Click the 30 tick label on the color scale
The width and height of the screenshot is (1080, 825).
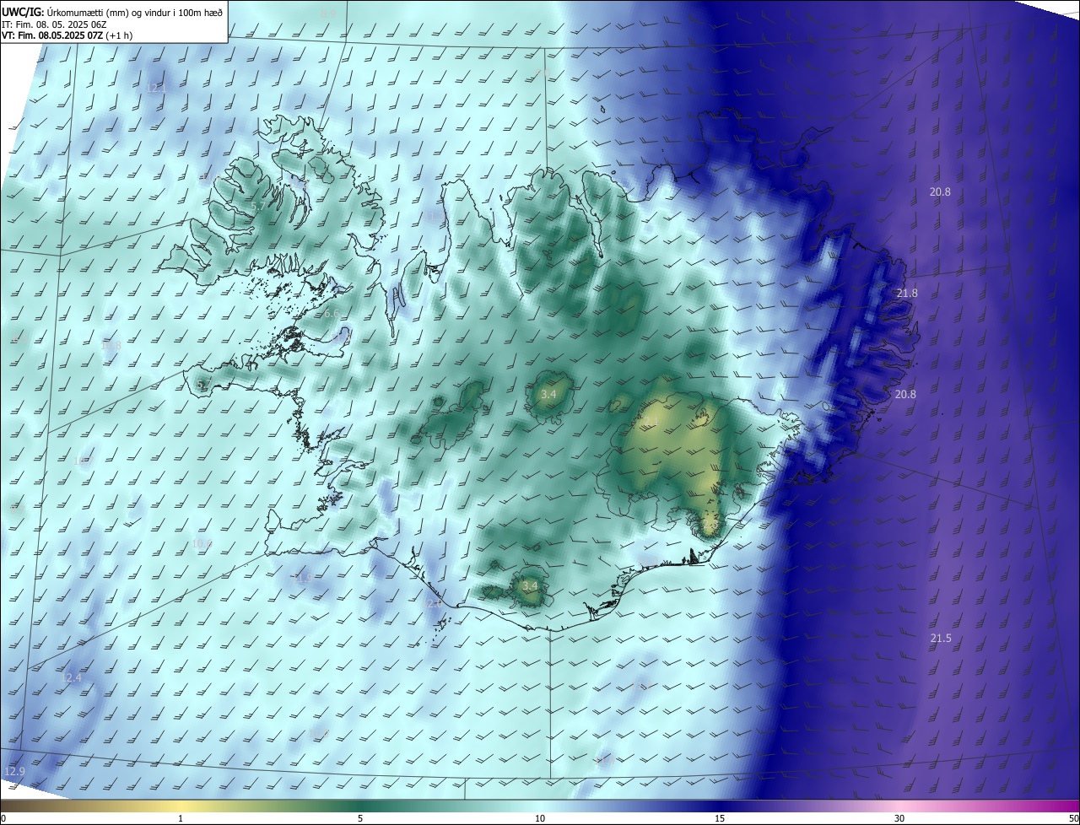899,818
